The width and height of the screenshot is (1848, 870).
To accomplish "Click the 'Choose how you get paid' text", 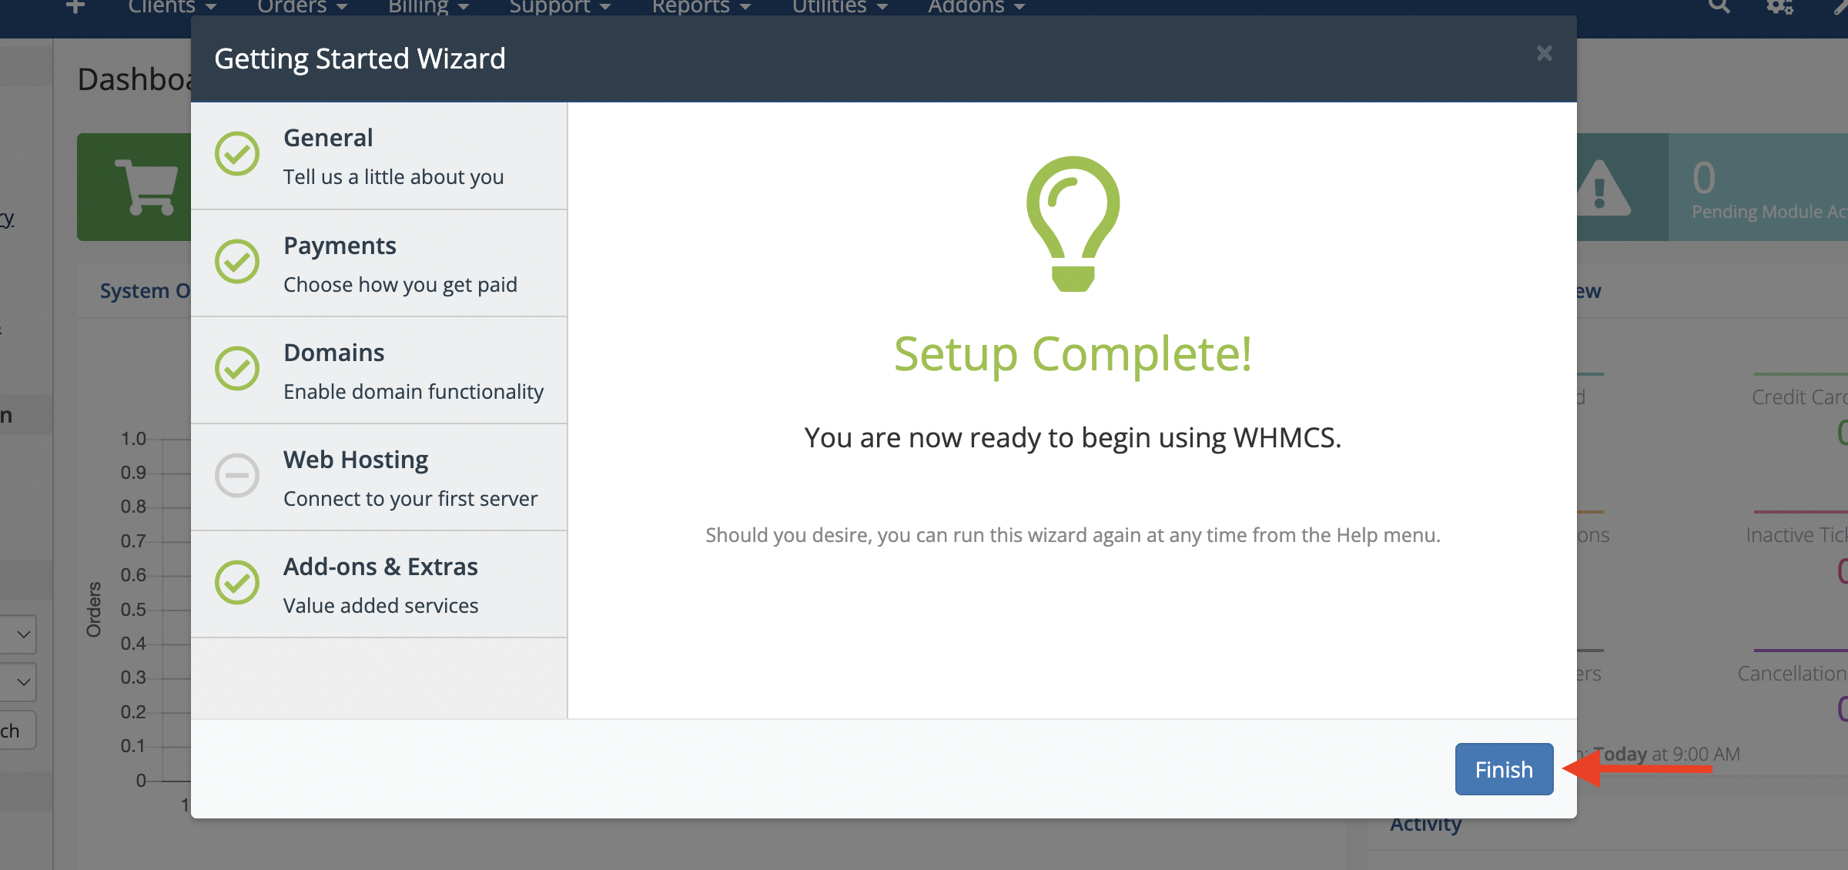I will (x=400, y=285).
